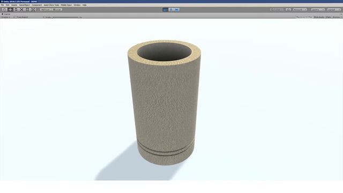Open the Cloud services button
The height and width of the screenshot is (193, 343).
coord(288,10)
